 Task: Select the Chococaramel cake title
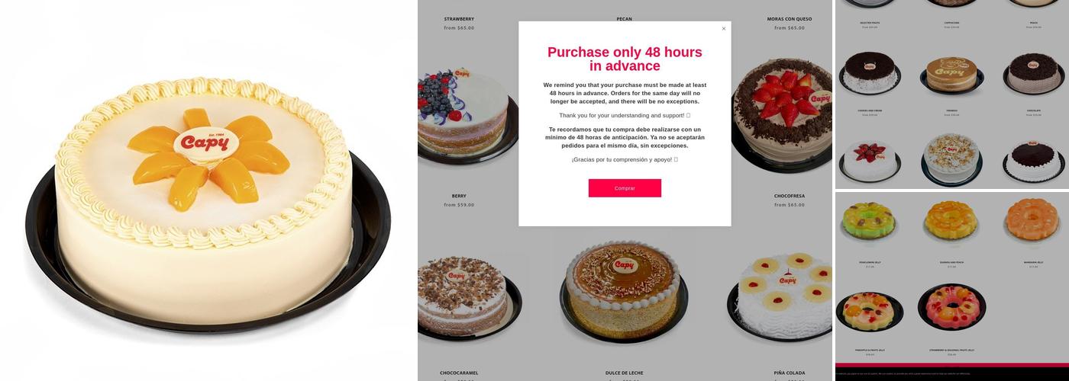pyautogui.click(x=459, y=373)
